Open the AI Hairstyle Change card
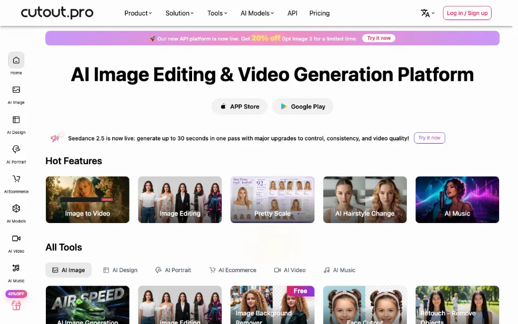Screen dimensions: 518x324 365,200
